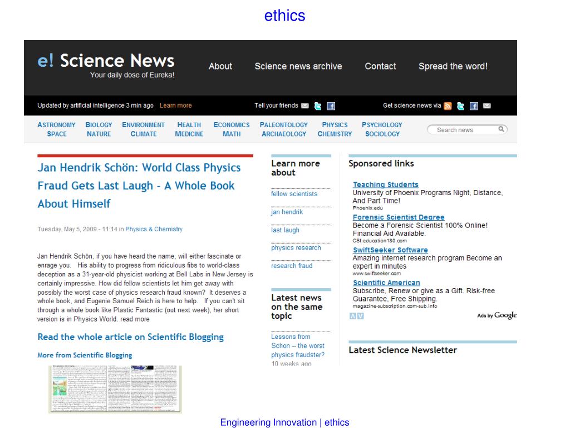Select Spread the word!

pos(453,66)
